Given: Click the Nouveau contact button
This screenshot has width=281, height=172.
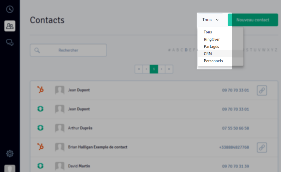Looking at the screenshot, I should tap(253, 20).
